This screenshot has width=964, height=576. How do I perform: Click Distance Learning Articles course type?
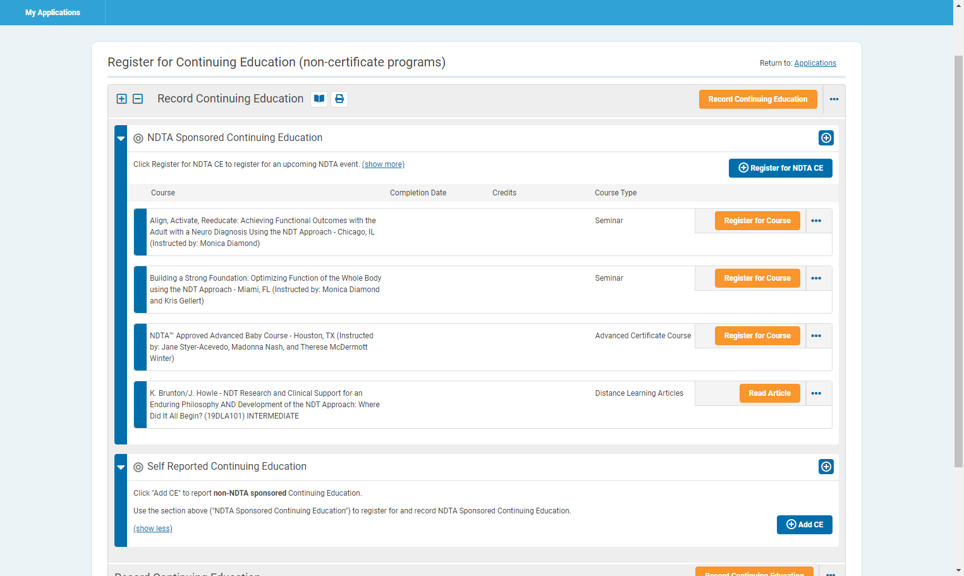(639, 393)
